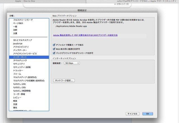Screen dimensions: 179x123
Task: Click the キャンセル button
Action: pos(132,114)
